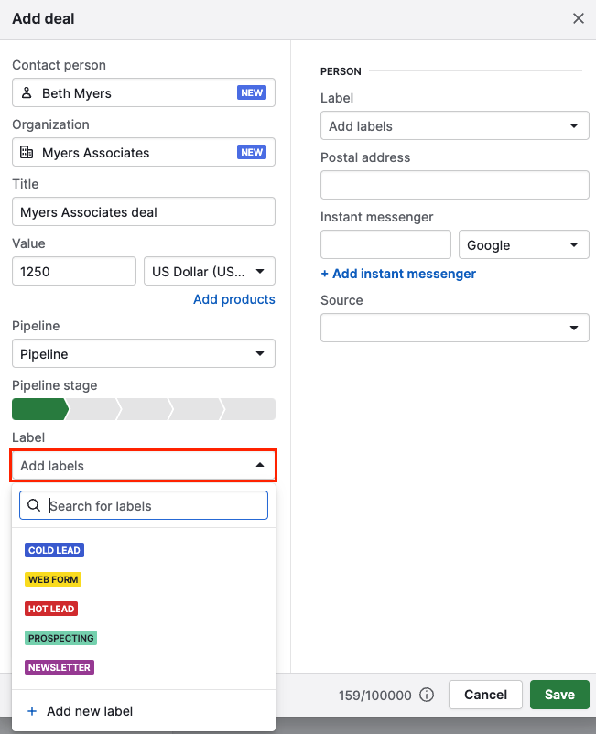
Task: Click Add instant messenger
Action: click(x=398, y=274)
